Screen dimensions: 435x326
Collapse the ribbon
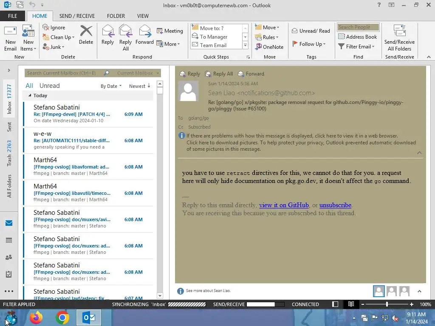(429, 57)
